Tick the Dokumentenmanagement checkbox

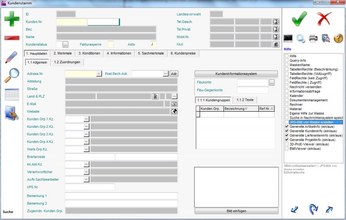pos(287,100)
